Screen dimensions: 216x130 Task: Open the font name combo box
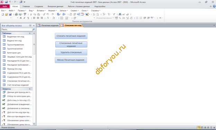pos(6,18)
